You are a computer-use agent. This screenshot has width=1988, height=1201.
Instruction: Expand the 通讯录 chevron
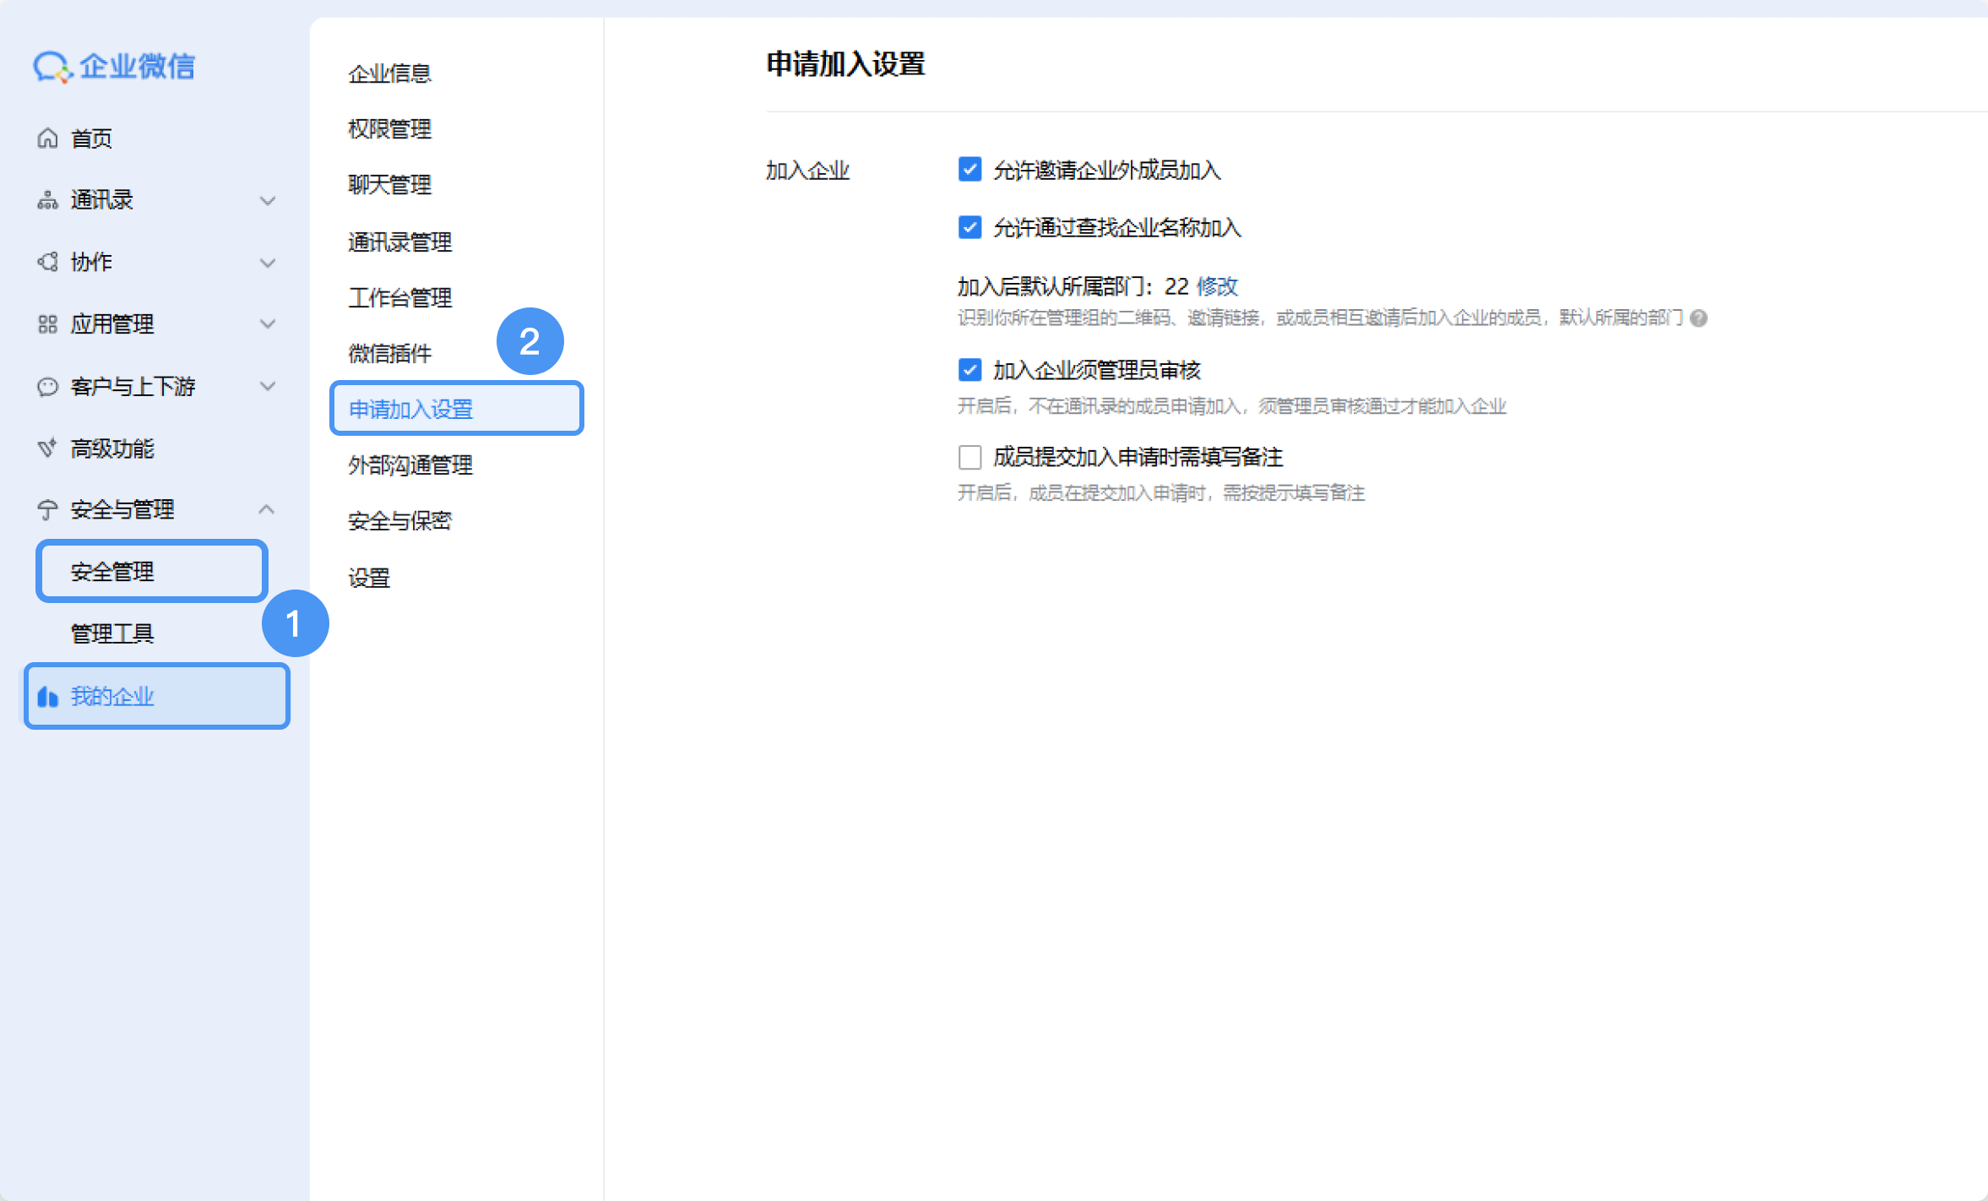(x=268, y=200)
